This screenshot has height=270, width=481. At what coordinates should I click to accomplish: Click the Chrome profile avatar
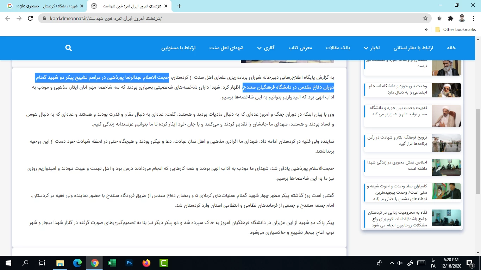pyautogui.click(x=462, y=18)
